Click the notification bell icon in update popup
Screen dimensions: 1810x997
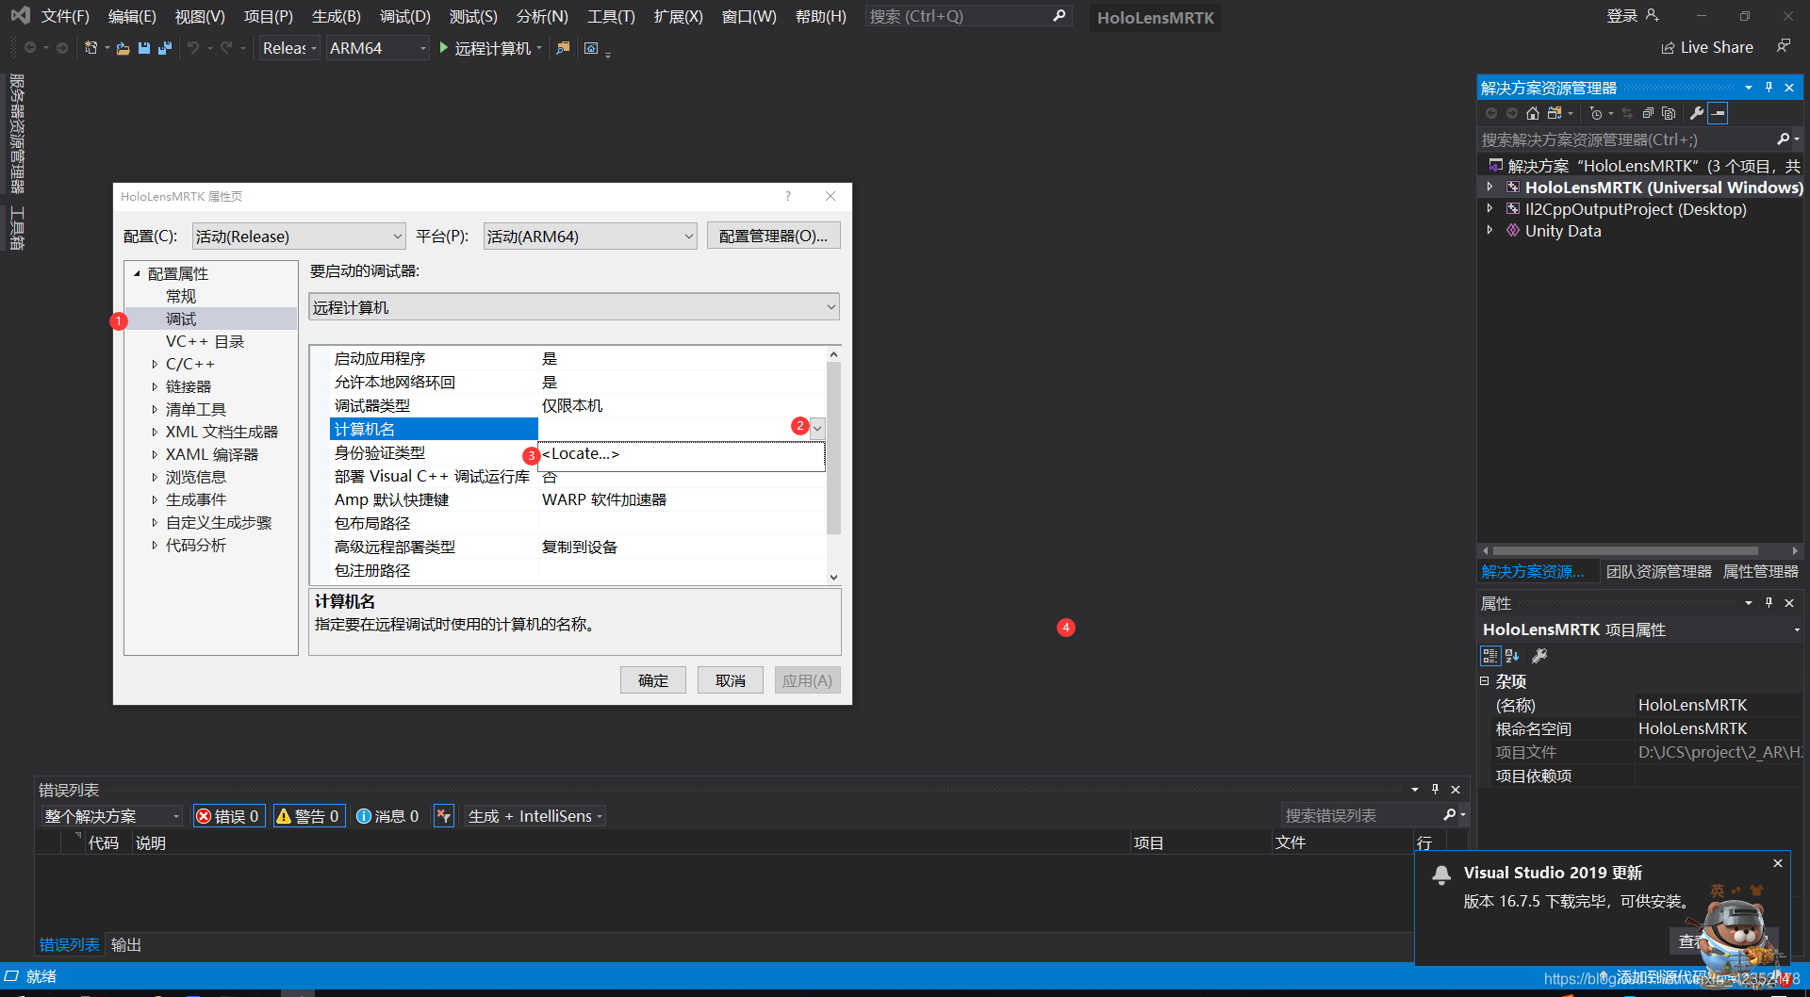pos(1441,874)
